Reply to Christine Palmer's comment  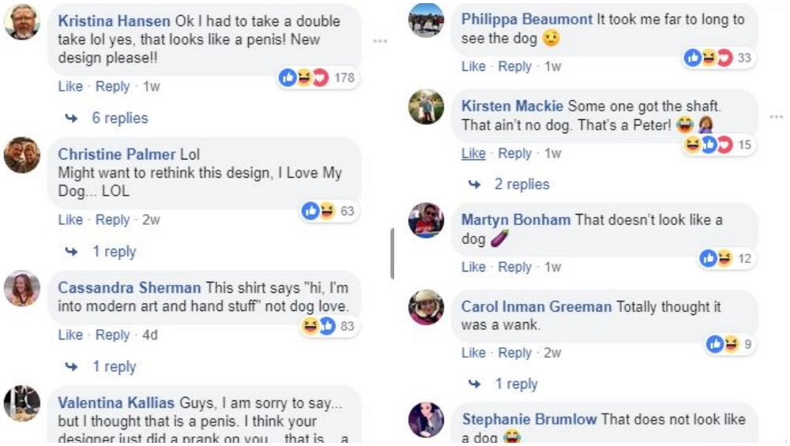[x=112, y=219]
